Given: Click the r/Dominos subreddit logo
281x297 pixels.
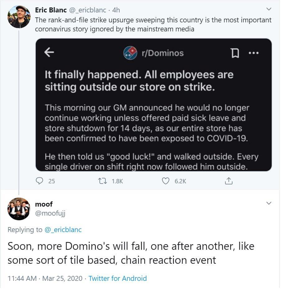Looking at the screenshot, I should (130, 53).
